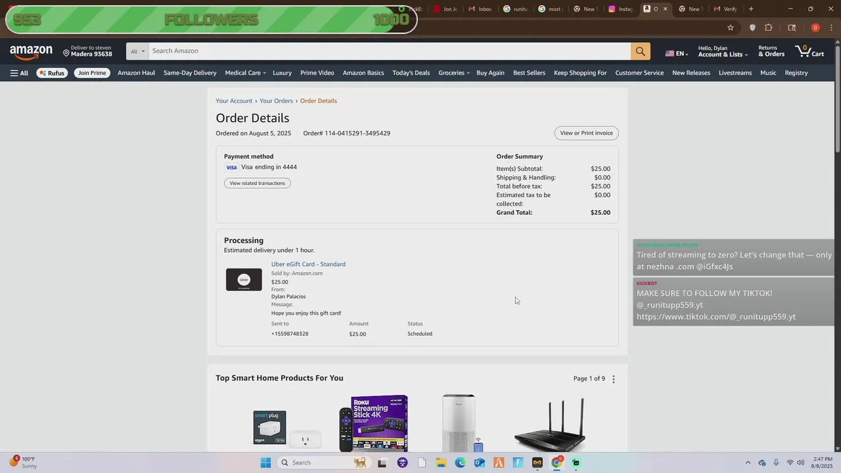
Task: Open the Chrome profile avatar
Action: 815,28
